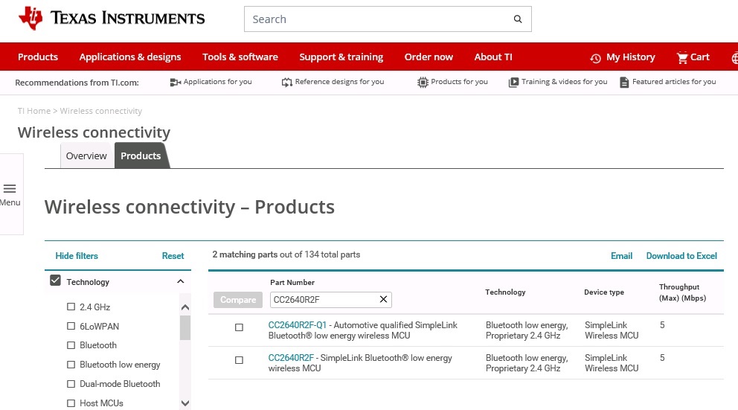Screen dimensions: 738x410
Task: Click Reference designs for you icon
Action: click(x=286, y=83)
